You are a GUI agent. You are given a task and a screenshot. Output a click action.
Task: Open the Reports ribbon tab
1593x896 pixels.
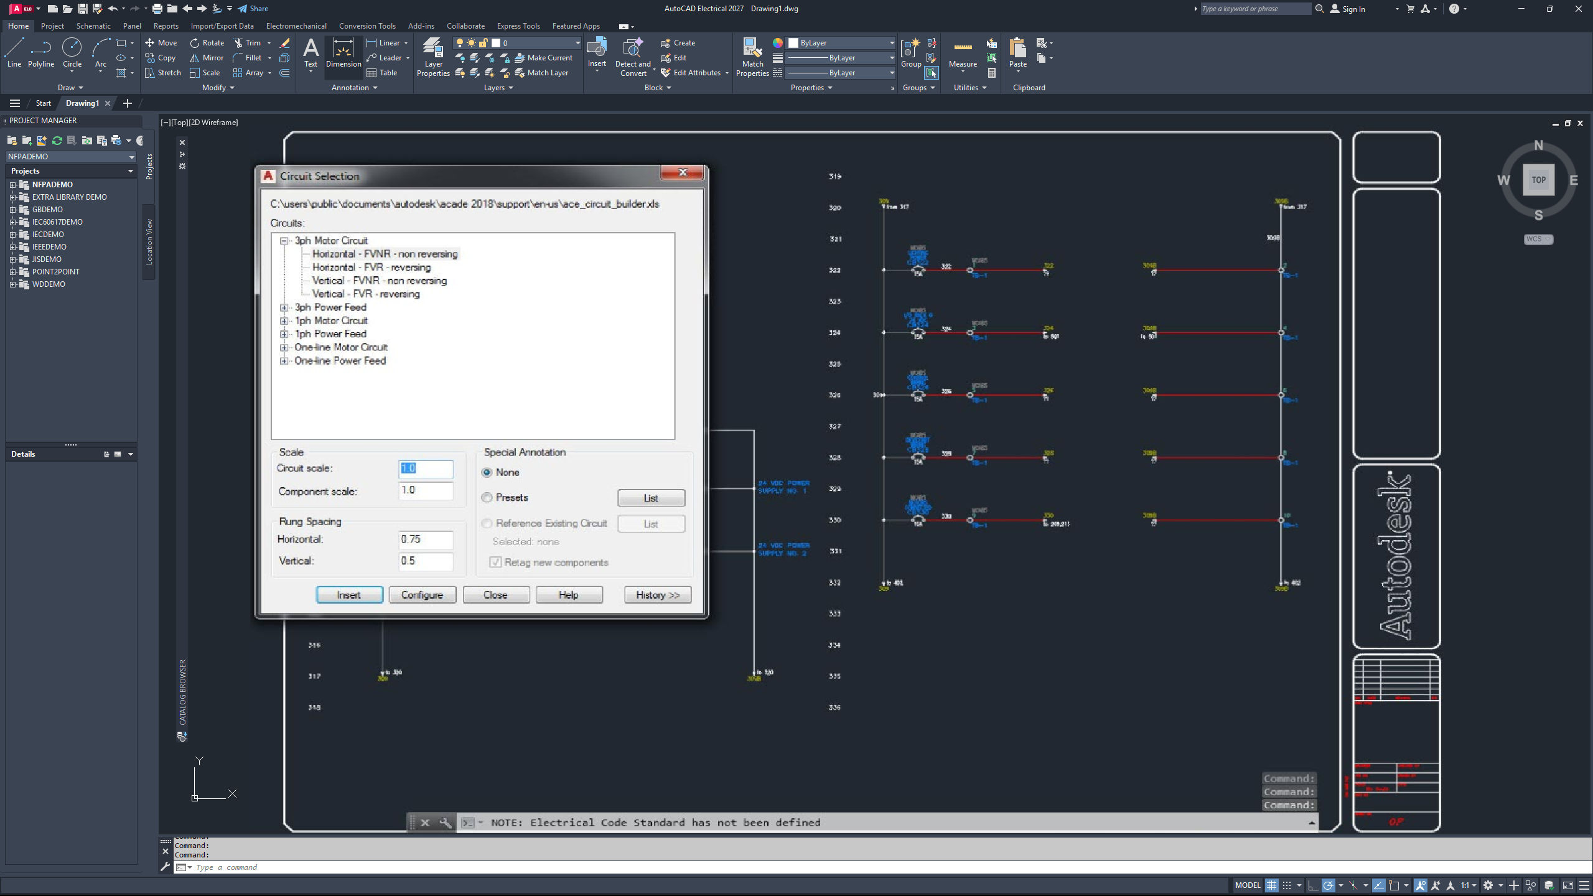coord(166,26)
